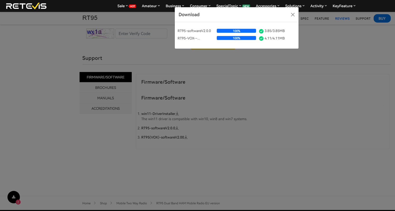Select the FIRMWARE/SOFTWARE support tab
This screenshot has height=211, width=395.
[x=106, y=77]
